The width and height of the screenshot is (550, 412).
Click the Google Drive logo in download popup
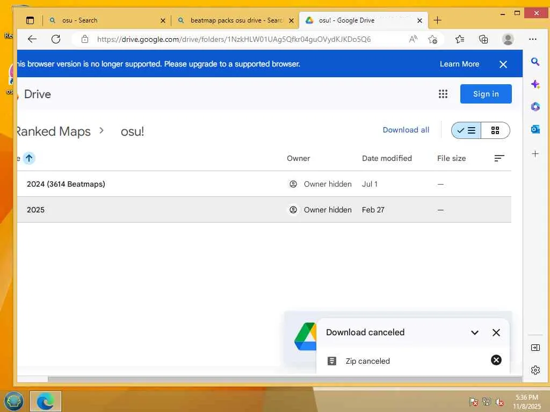[x=306, y=337]
